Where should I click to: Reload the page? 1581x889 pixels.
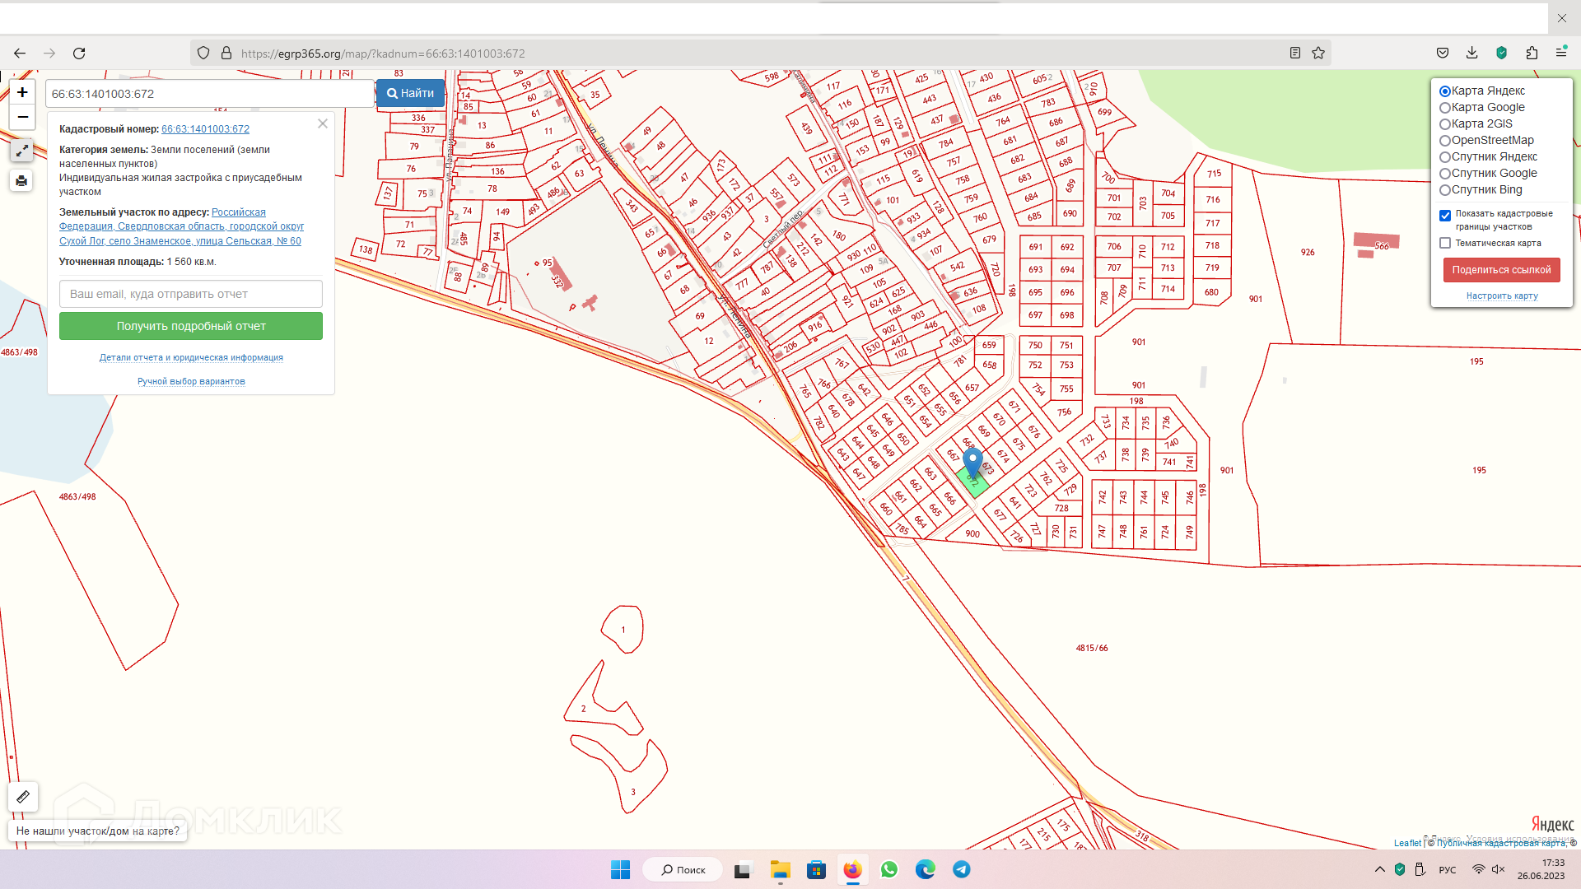(x=79, y=54)
